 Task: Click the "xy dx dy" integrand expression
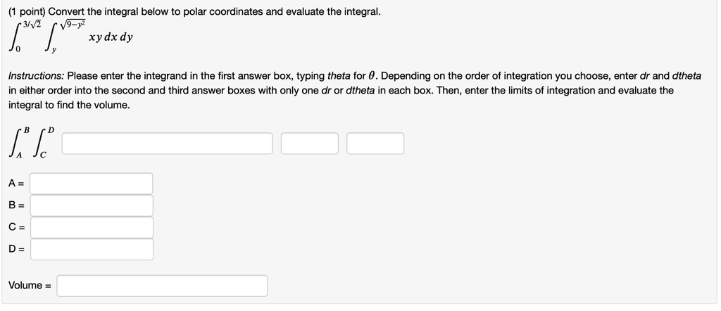[x=111, y=37]
